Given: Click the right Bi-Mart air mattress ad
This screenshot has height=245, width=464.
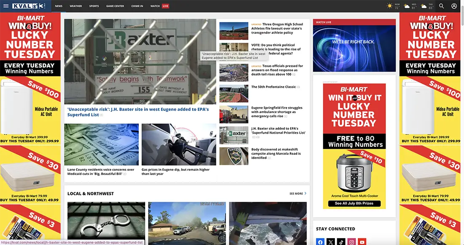Looking at the screenshot, I should pyautogui.click(x=431, y=174).
